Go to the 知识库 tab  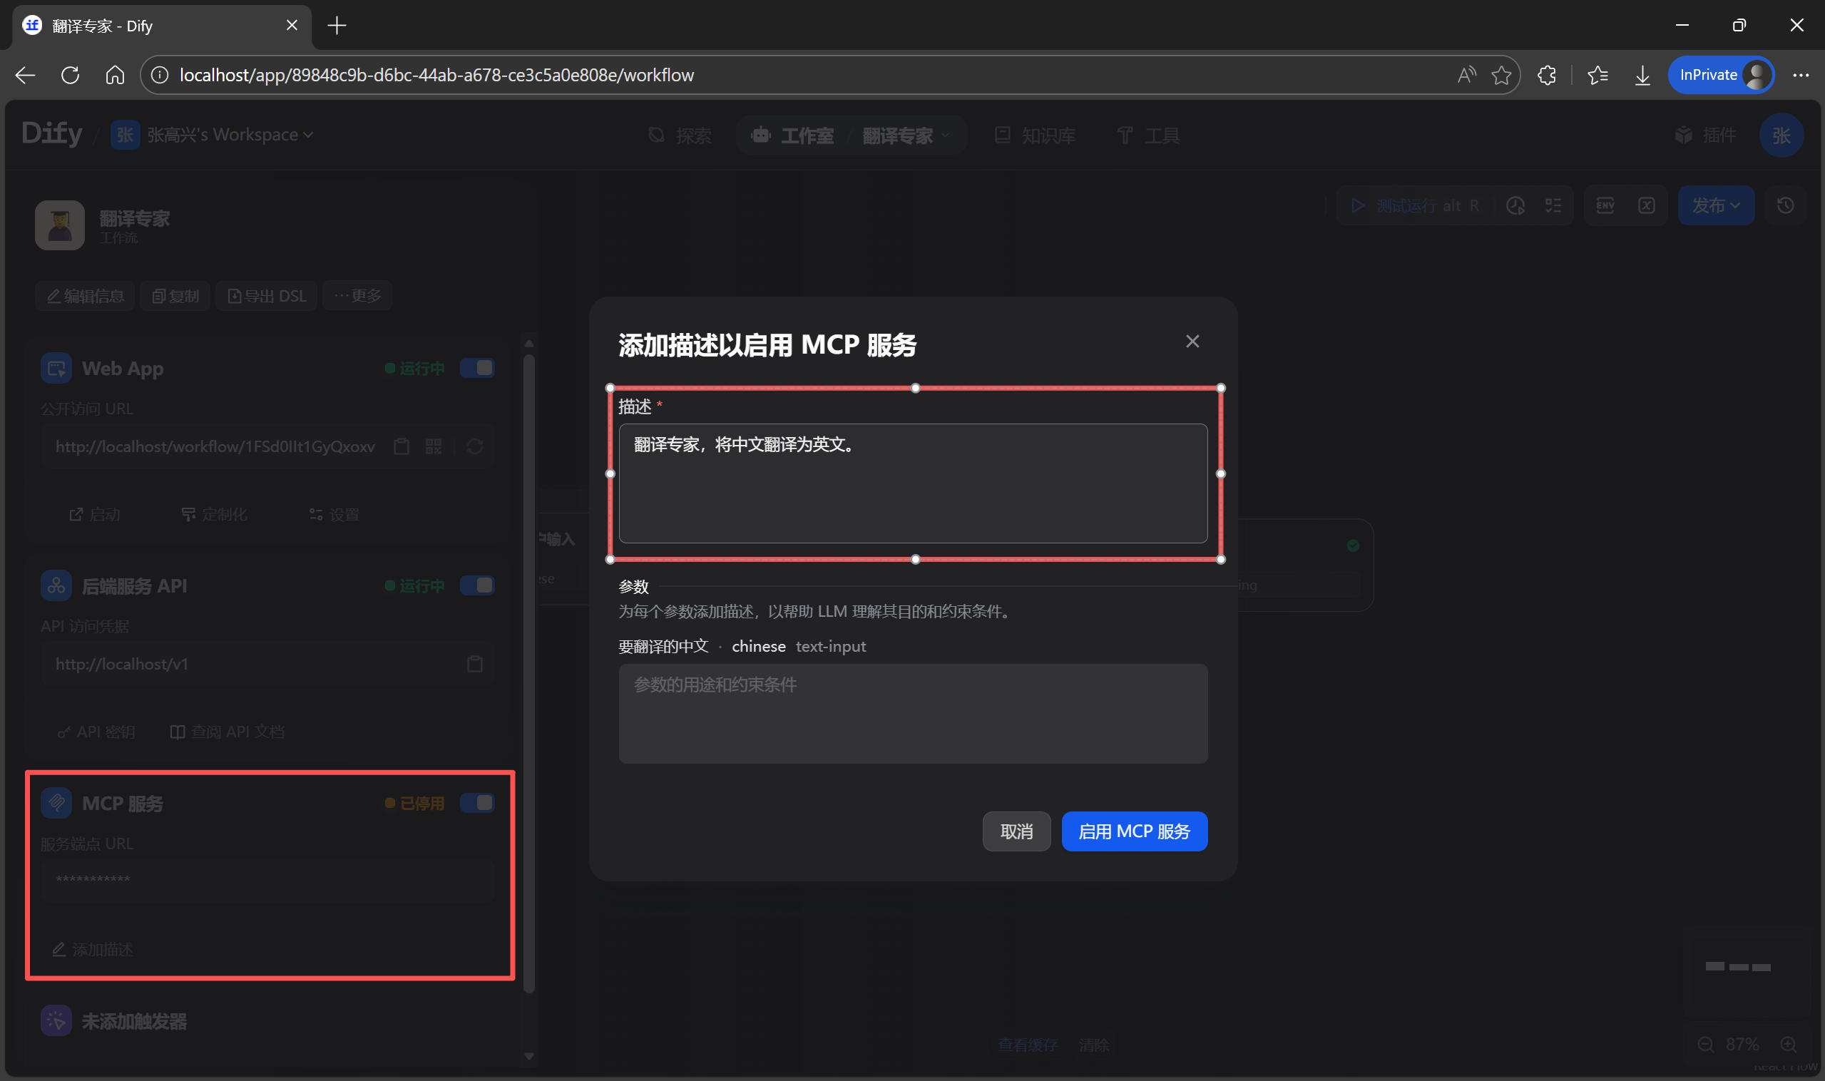pyautogui.click(x=1036, y=135)
